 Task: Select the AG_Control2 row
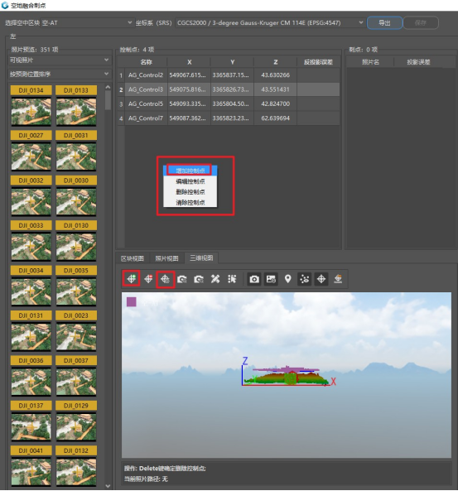pos(229,75)
